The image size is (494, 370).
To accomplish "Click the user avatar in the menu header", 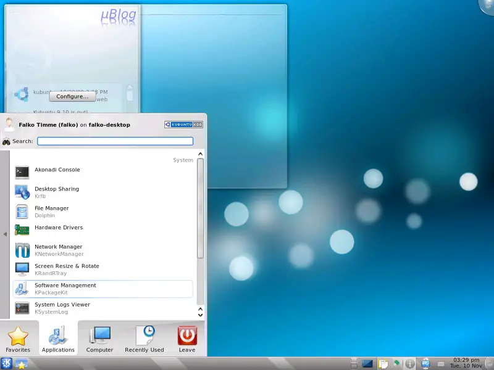I will [9, 125].
